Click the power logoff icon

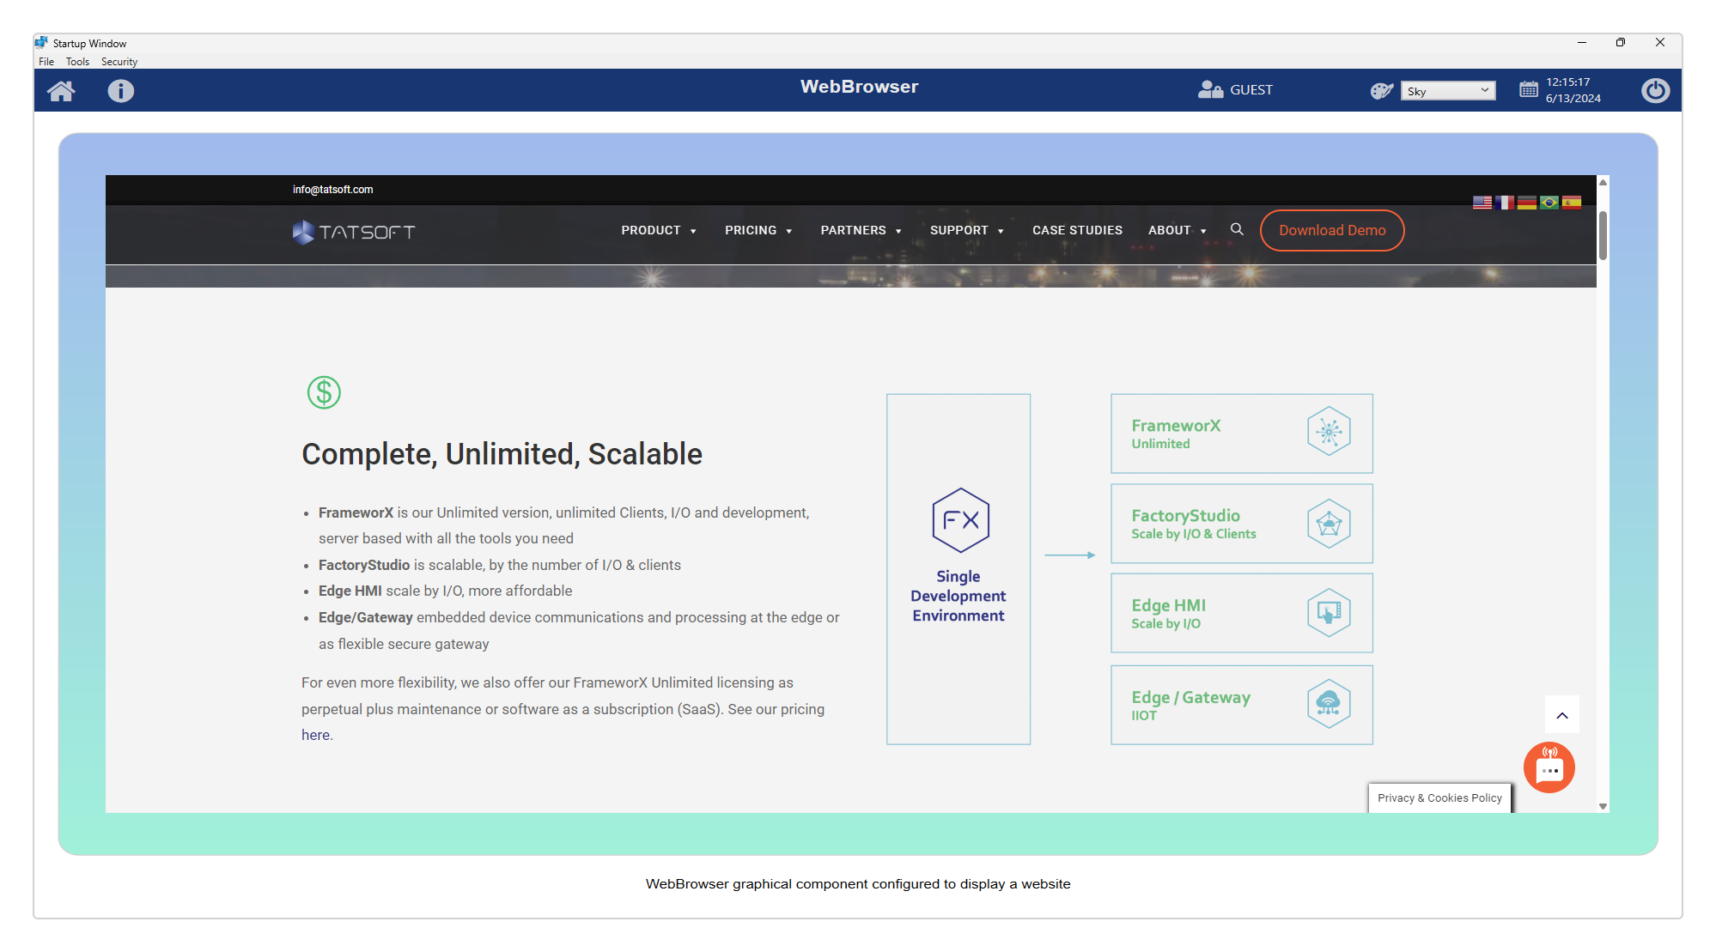[1654, 90]
